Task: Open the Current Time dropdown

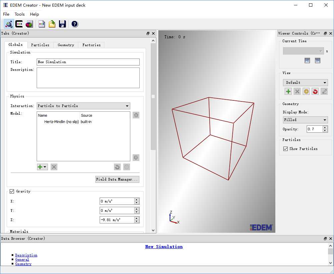Action: (x=303, y=51)
